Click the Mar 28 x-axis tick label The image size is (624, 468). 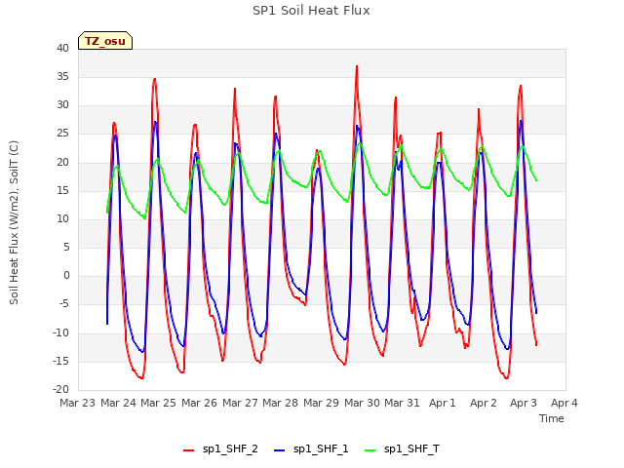(280, 403)
